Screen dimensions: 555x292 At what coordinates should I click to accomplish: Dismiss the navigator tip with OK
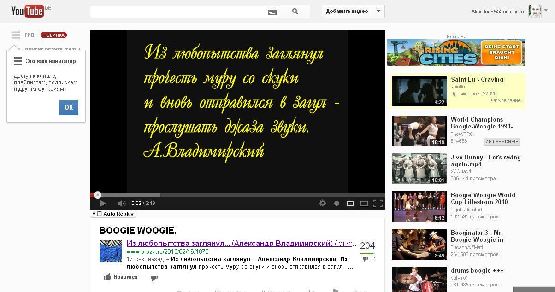69,107
